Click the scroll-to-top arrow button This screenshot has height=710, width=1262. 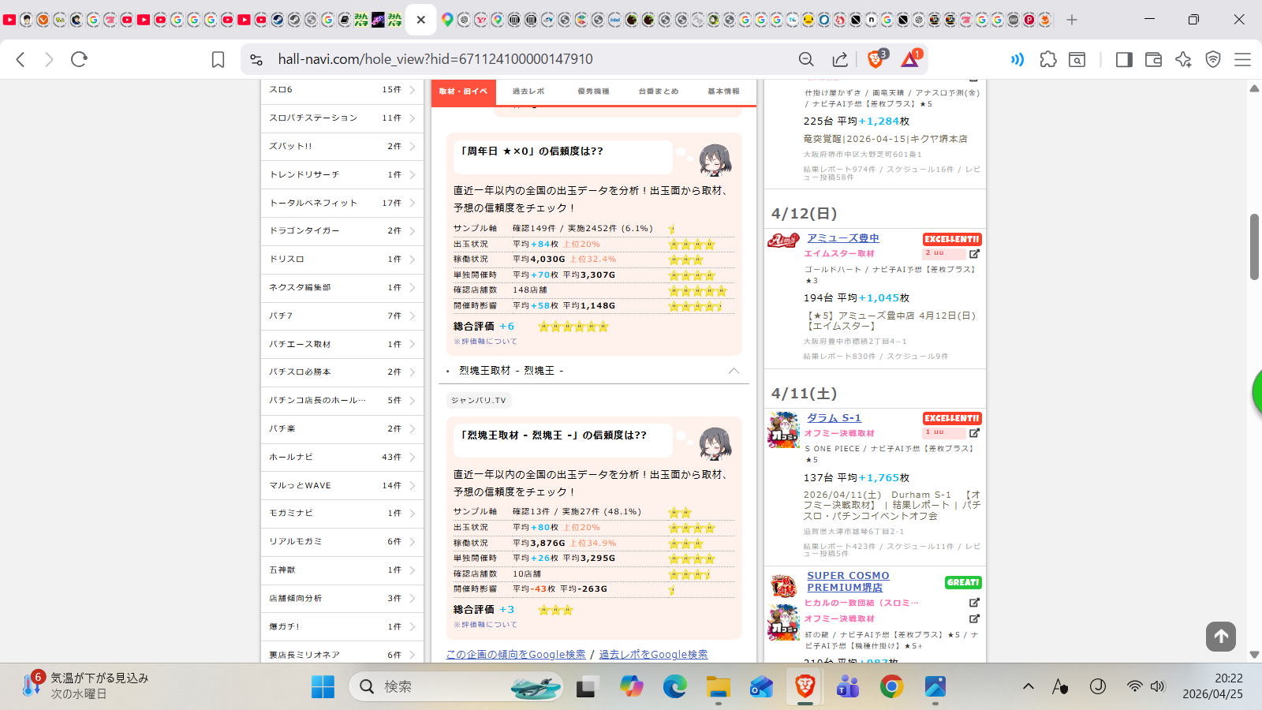(1220, 636)
